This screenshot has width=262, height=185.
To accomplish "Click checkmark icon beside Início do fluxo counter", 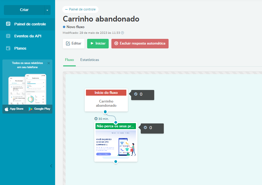I will 136,94.
